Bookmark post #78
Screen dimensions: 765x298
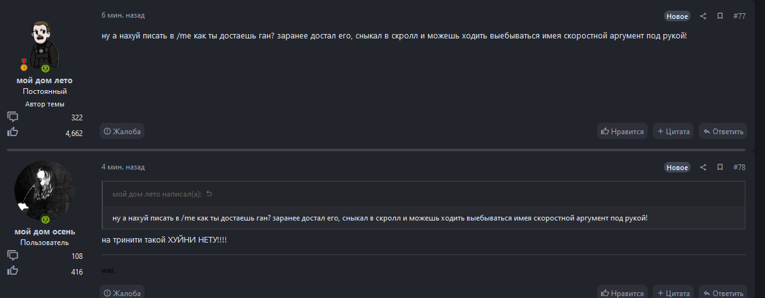(x=720, y=168)
